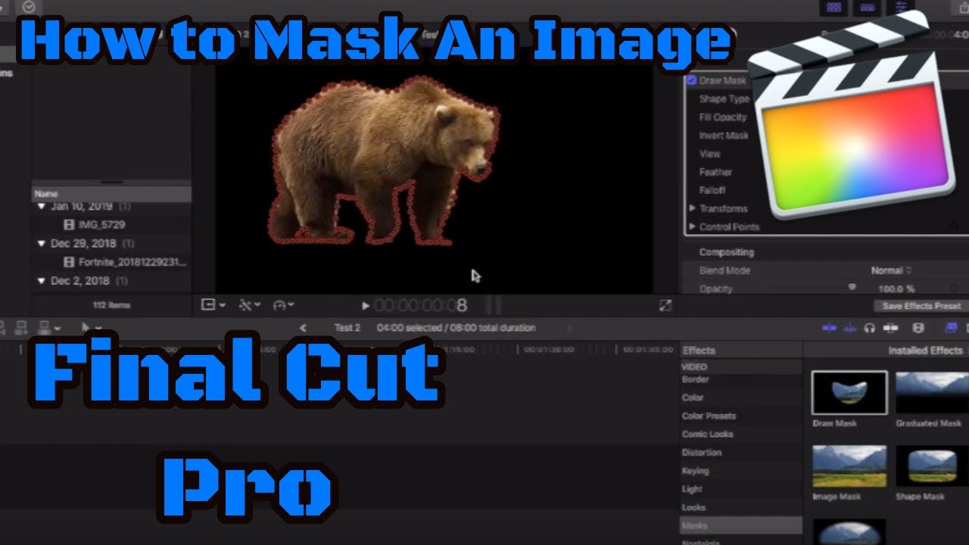The image size is (969, 545).
Task: Expand the Control Points section
Action: tap(692, 226)
